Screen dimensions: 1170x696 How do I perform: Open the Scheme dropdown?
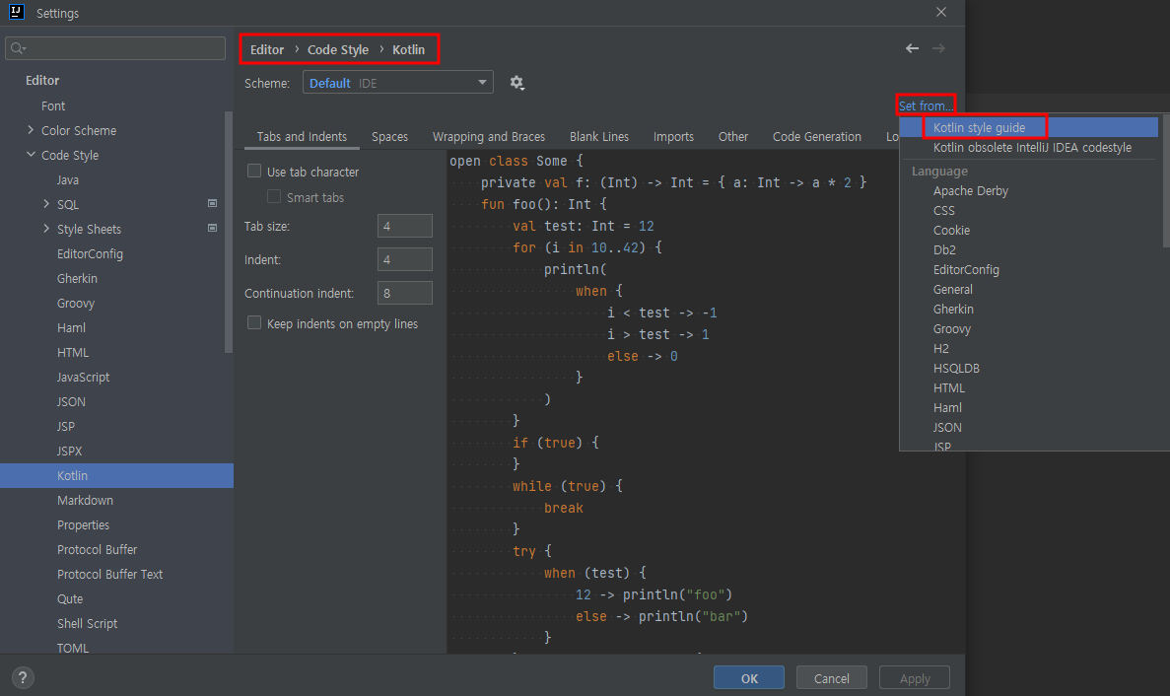click(x=397, y=82)
